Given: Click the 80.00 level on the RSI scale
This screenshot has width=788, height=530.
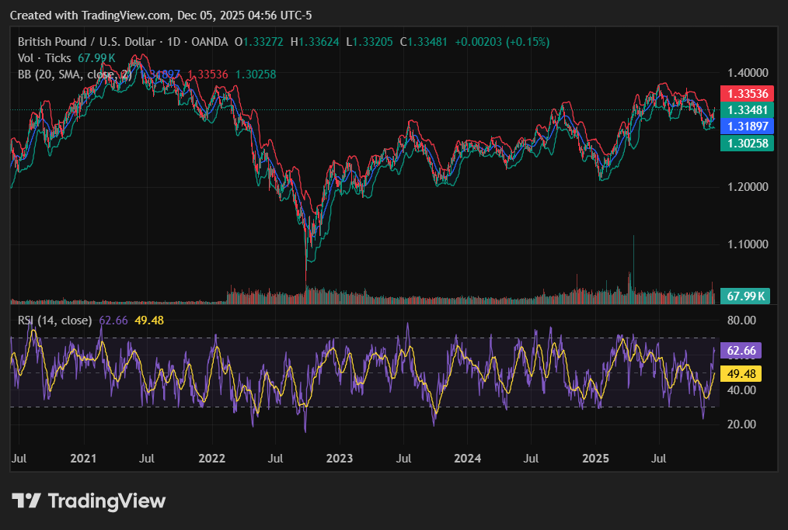Looking at the screenshot, I should (741, 320).
